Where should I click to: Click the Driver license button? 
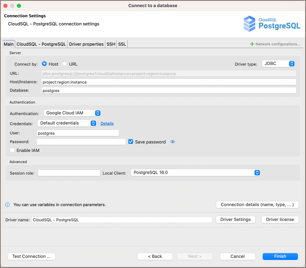[x=280, y=220]
